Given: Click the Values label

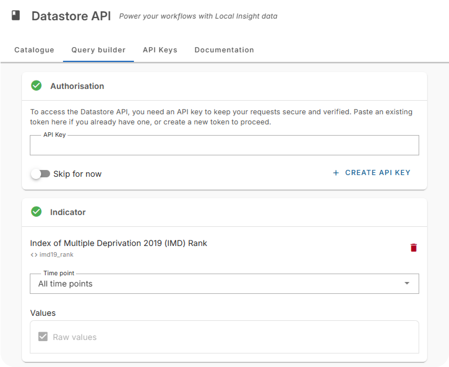Looking at the screenshot, I should [x=43, y=313].
